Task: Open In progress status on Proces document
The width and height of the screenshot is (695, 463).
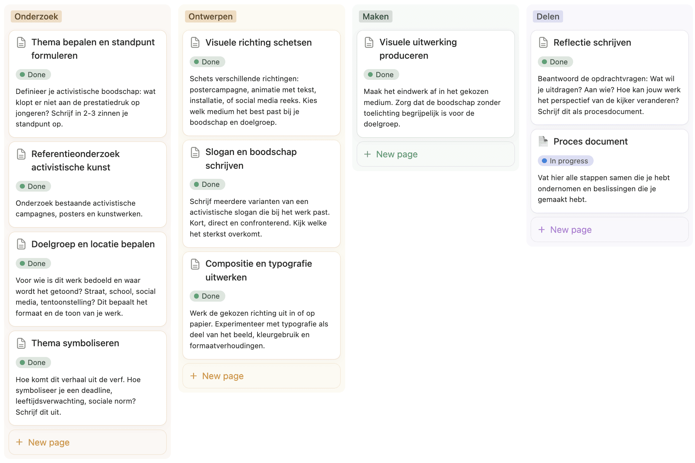Action: click(x=565, y=161)
